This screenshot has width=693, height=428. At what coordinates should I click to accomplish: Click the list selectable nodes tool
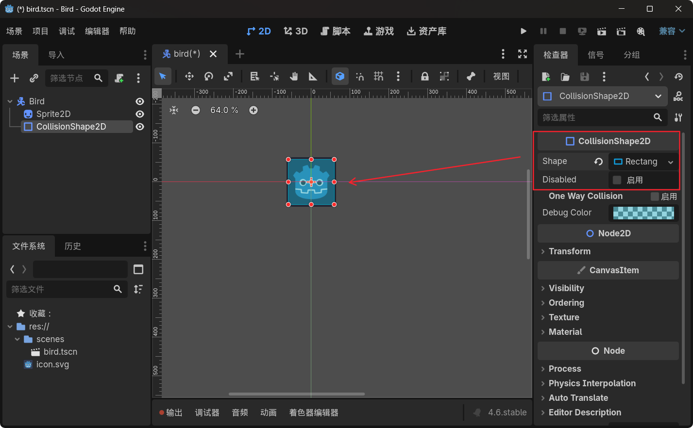254,76
